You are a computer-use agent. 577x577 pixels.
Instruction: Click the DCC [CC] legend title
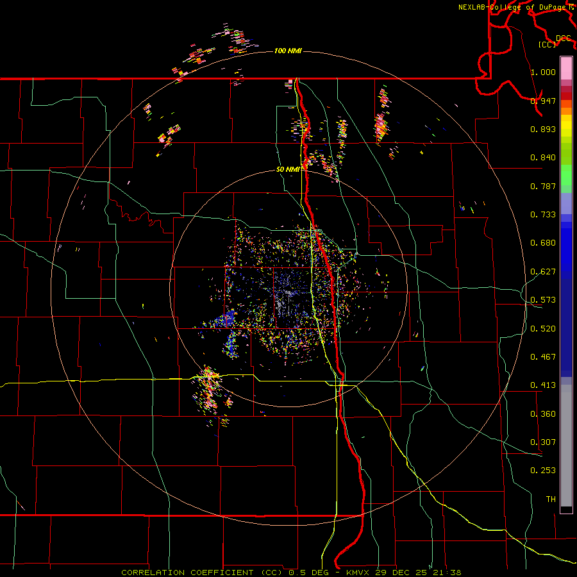554,41
